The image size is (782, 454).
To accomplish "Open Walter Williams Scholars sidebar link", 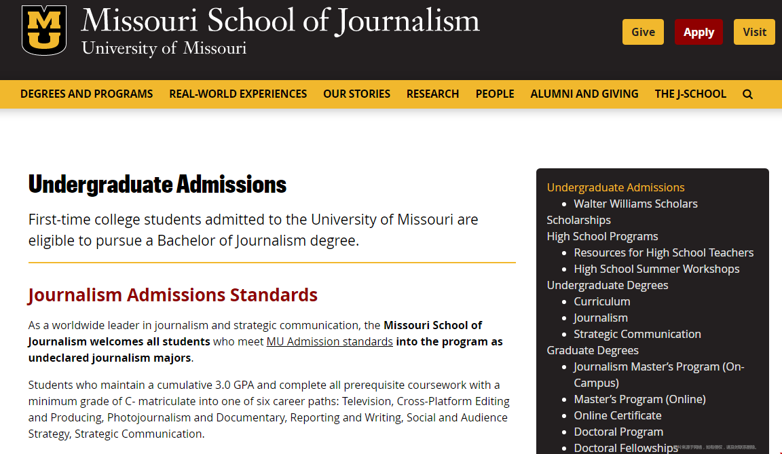I will pyautogui.click(x=635, y=204).
